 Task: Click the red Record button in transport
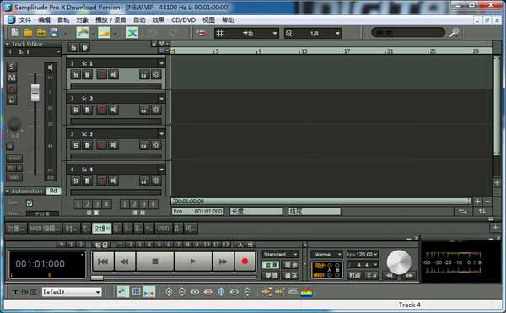pos(245,261)
